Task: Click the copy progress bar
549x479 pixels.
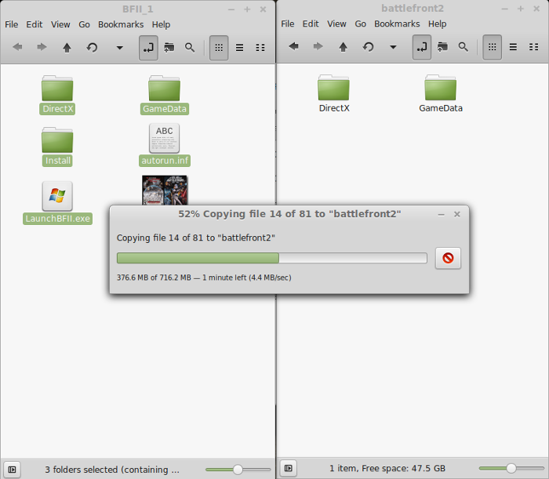Action: tap(271, 258)
